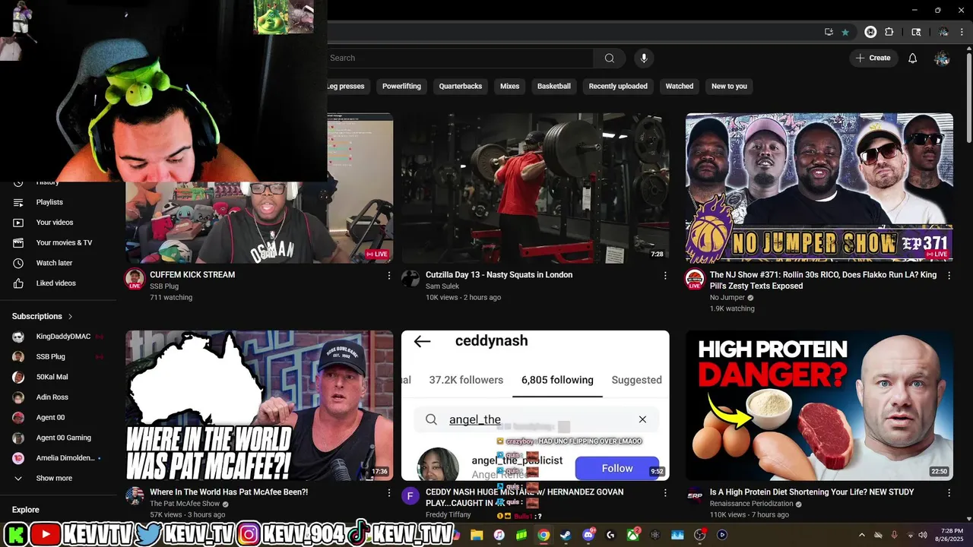Open options for Cutzilla Day 13 video

click(665, 275)
